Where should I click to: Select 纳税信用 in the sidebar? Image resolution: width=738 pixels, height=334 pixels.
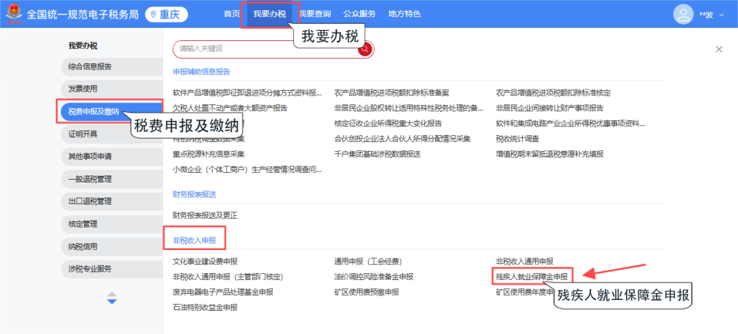point(111,247)
